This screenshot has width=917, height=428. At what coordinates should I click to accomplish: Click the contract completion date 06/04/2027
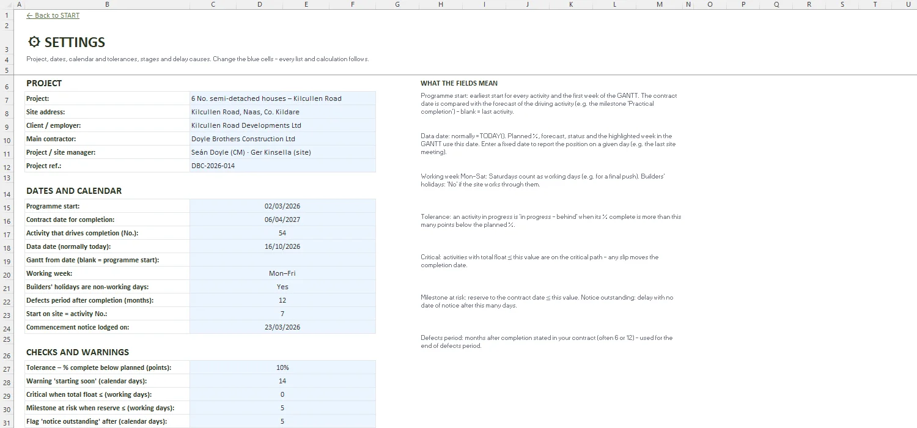point(282,220)
